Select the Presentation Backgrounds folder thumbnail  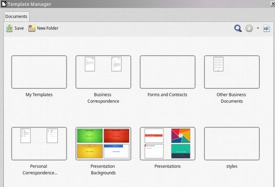(x=103, y=144)
